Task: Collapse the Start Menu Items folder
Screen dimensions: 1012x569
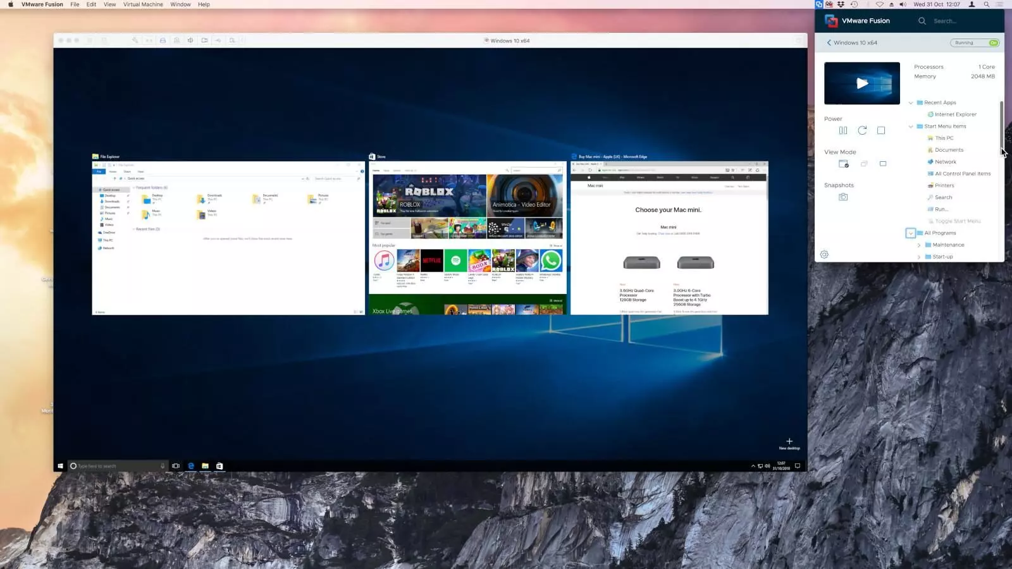Action: tap(911, 126)
